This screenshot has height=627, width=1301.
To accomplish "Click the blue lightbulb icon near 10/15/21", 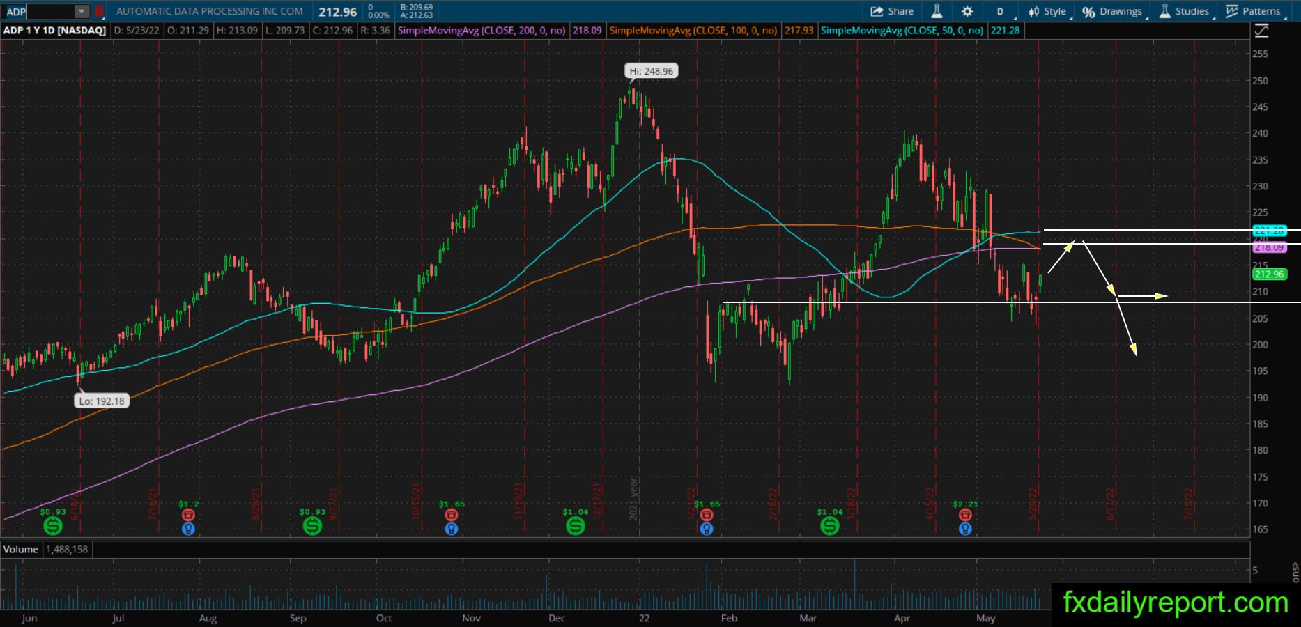I will [452, 529].
